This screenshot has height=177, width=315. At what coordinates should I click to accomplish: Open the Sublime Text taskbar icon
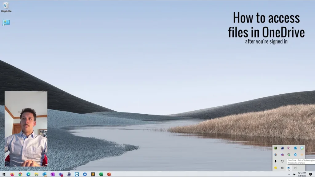point(93,174)
